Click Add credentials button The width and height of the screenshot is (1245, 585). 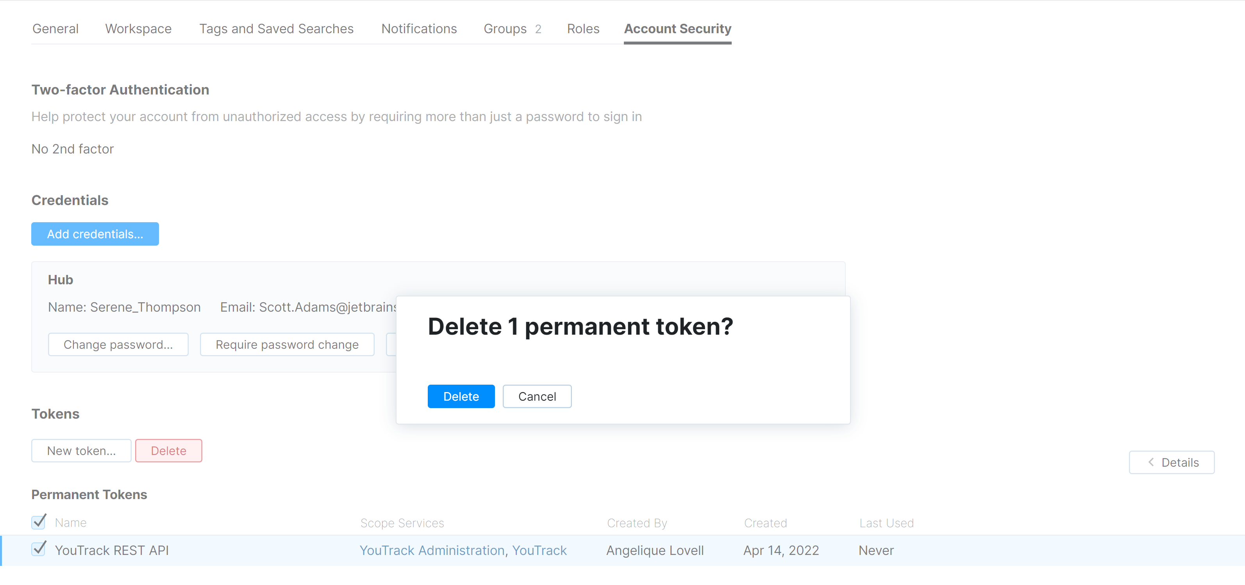(95, 234)
